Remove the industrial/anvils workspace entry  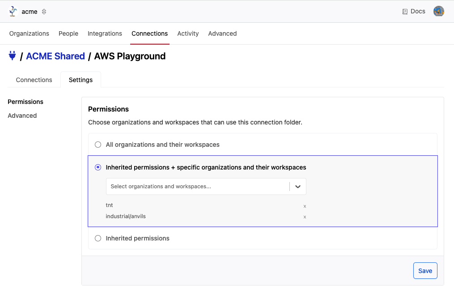click(305, 217)
